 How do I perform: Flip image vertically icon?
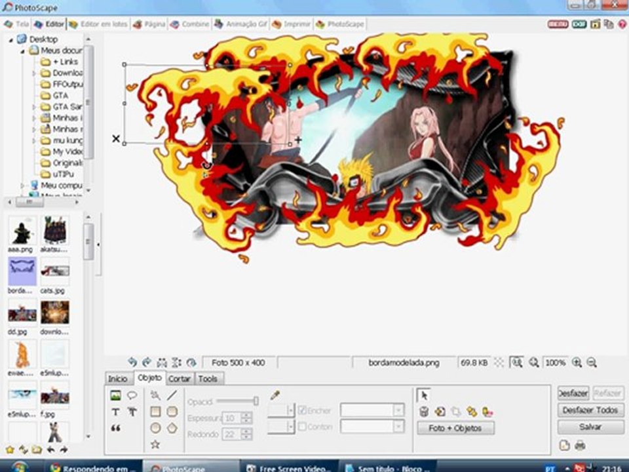pos(176,363)
